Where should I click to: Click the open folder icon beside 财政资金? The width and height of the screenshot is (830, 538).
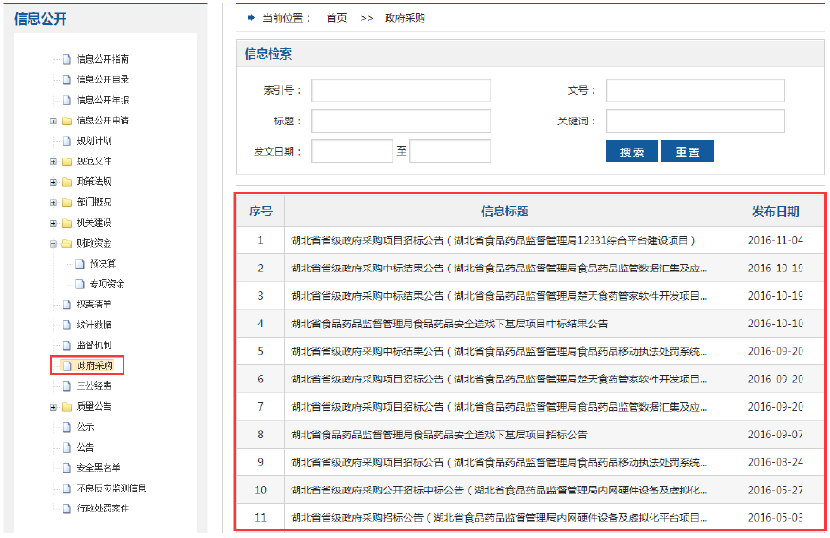pyautogui.click(x=66, y=244)
